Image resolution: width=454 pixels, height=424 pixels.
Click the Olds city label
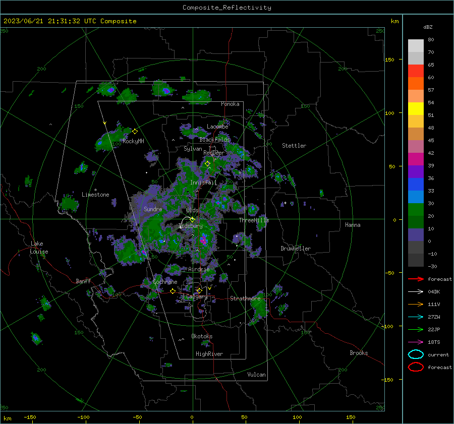coord(192,210)
